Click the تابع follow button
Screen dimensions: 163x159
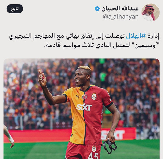click(15, 9)
